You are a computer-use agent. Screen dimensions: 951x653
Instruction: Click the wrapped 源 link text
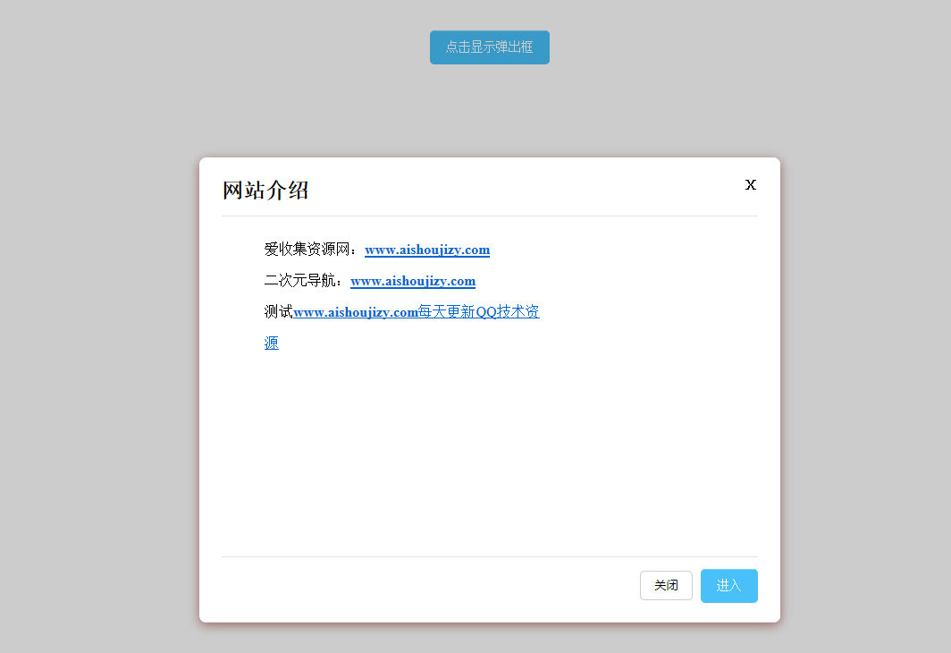271,343
